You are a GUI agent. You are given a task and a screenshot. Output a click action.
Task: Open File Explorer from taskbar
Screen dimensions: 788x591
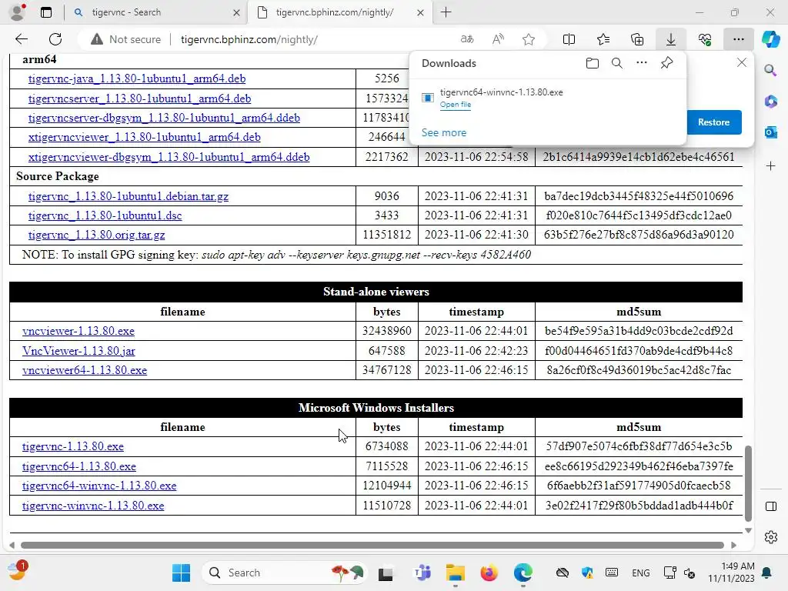[x=456, y=573]
